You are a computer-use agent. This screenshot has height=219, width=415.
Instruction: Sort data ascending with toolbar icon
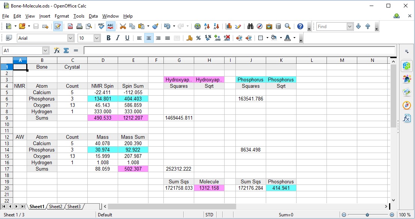coord(207,26)
